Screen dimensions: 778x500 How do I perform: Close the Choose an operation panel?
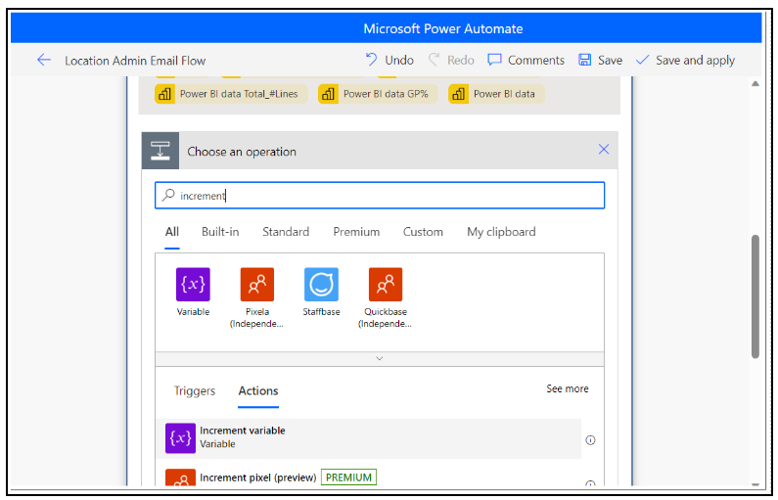[604, 150]
